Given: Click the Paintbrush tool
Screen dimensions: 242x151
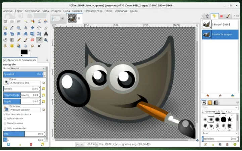Looking at the screenshot, I should click(26, 40).
